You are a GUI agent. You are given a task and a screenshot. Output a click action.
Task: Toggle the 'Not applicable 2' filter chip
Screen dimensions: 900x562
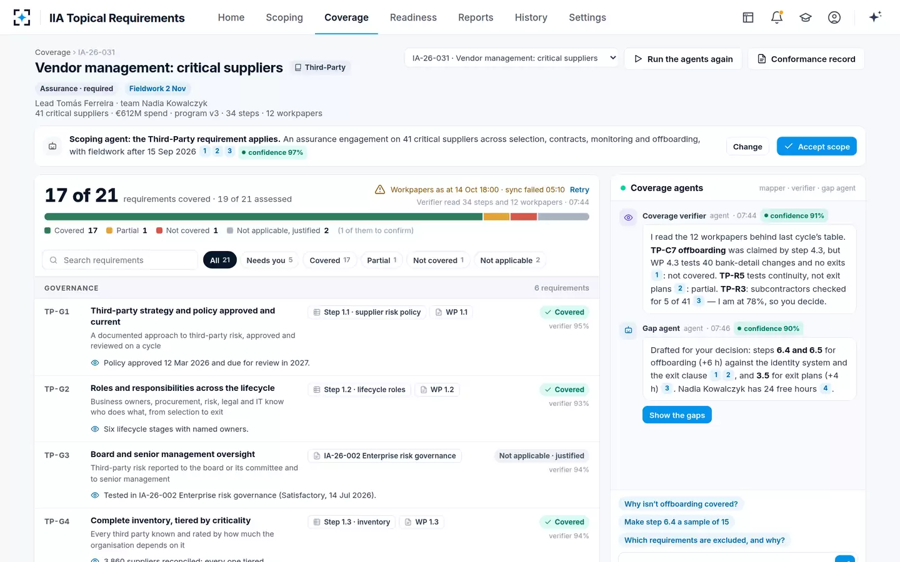pos(510,260)
